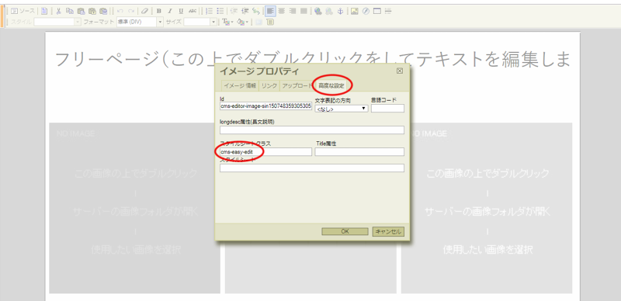The image size is (621, 301).
Task: Toggle italic formatting
Action: tap(170, 11)
